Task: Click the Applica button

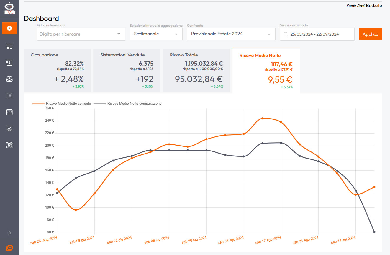Action: (370, 34)
